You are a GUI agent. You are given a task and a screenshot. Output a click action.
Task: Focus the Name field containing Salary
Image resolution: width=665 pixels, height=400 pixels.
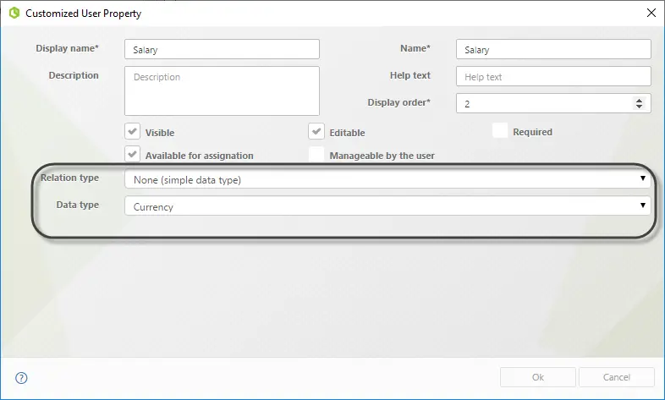click(x=553, y=49)
